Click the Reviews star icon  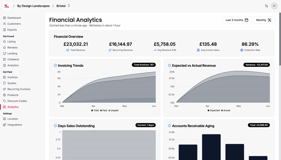(x=5, y=48)
